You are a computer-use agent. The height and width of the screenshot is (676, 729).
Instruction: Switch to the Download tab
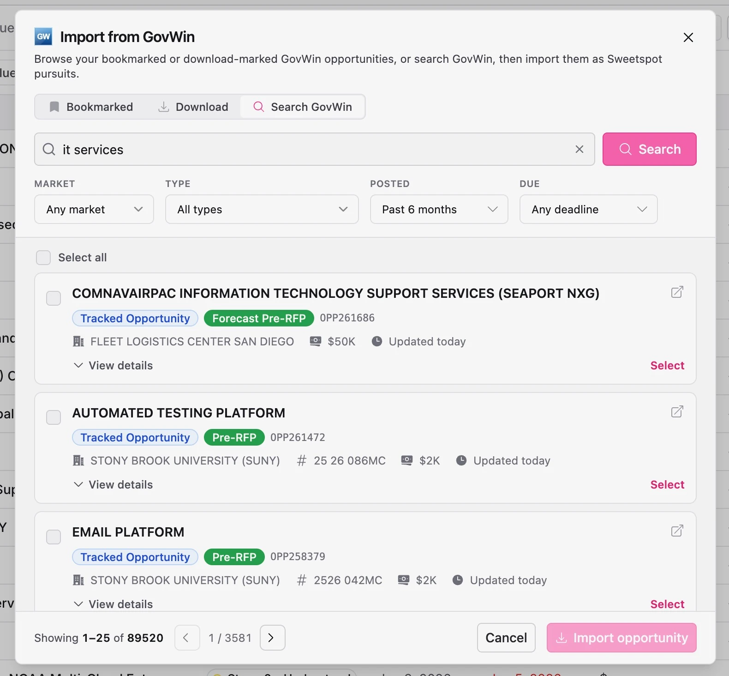pyautogui.click(x=193, y=107)
